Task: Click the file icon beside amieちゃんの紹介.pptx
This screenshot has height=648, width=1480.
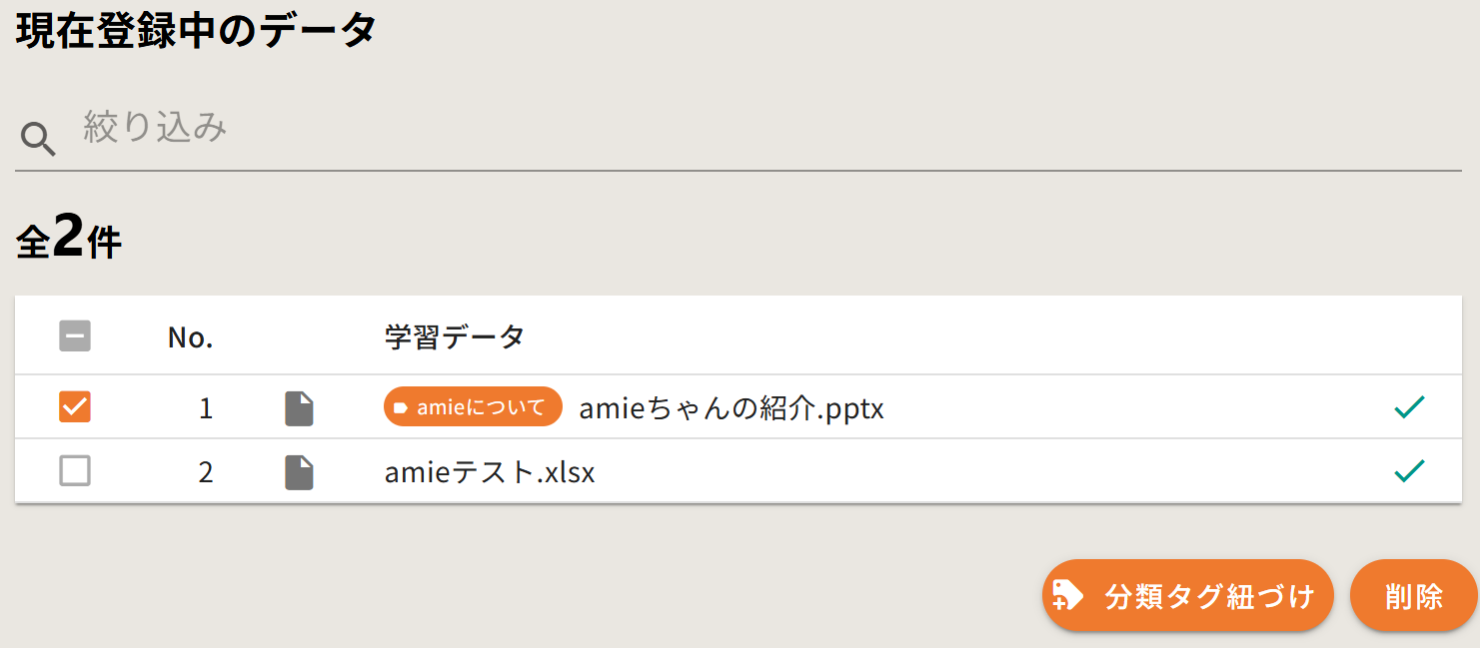Action: click(x=300, y=408)
